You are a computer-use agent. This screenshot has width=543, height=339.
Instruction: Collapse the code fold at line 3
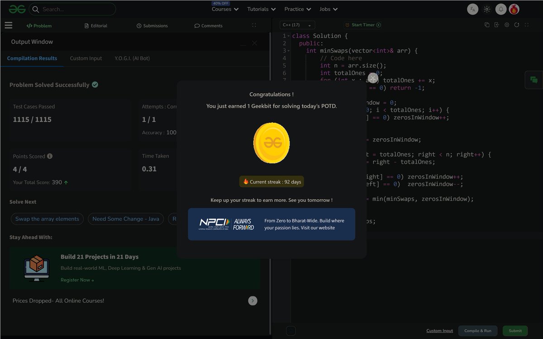(x=289, y=51)
